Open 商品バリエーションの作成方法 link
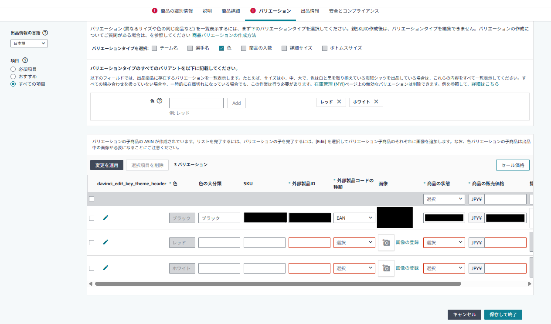 pos(224,35)
